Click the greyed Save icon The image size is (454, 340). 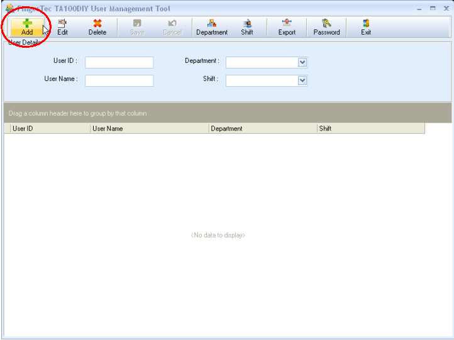pos(137,27)
